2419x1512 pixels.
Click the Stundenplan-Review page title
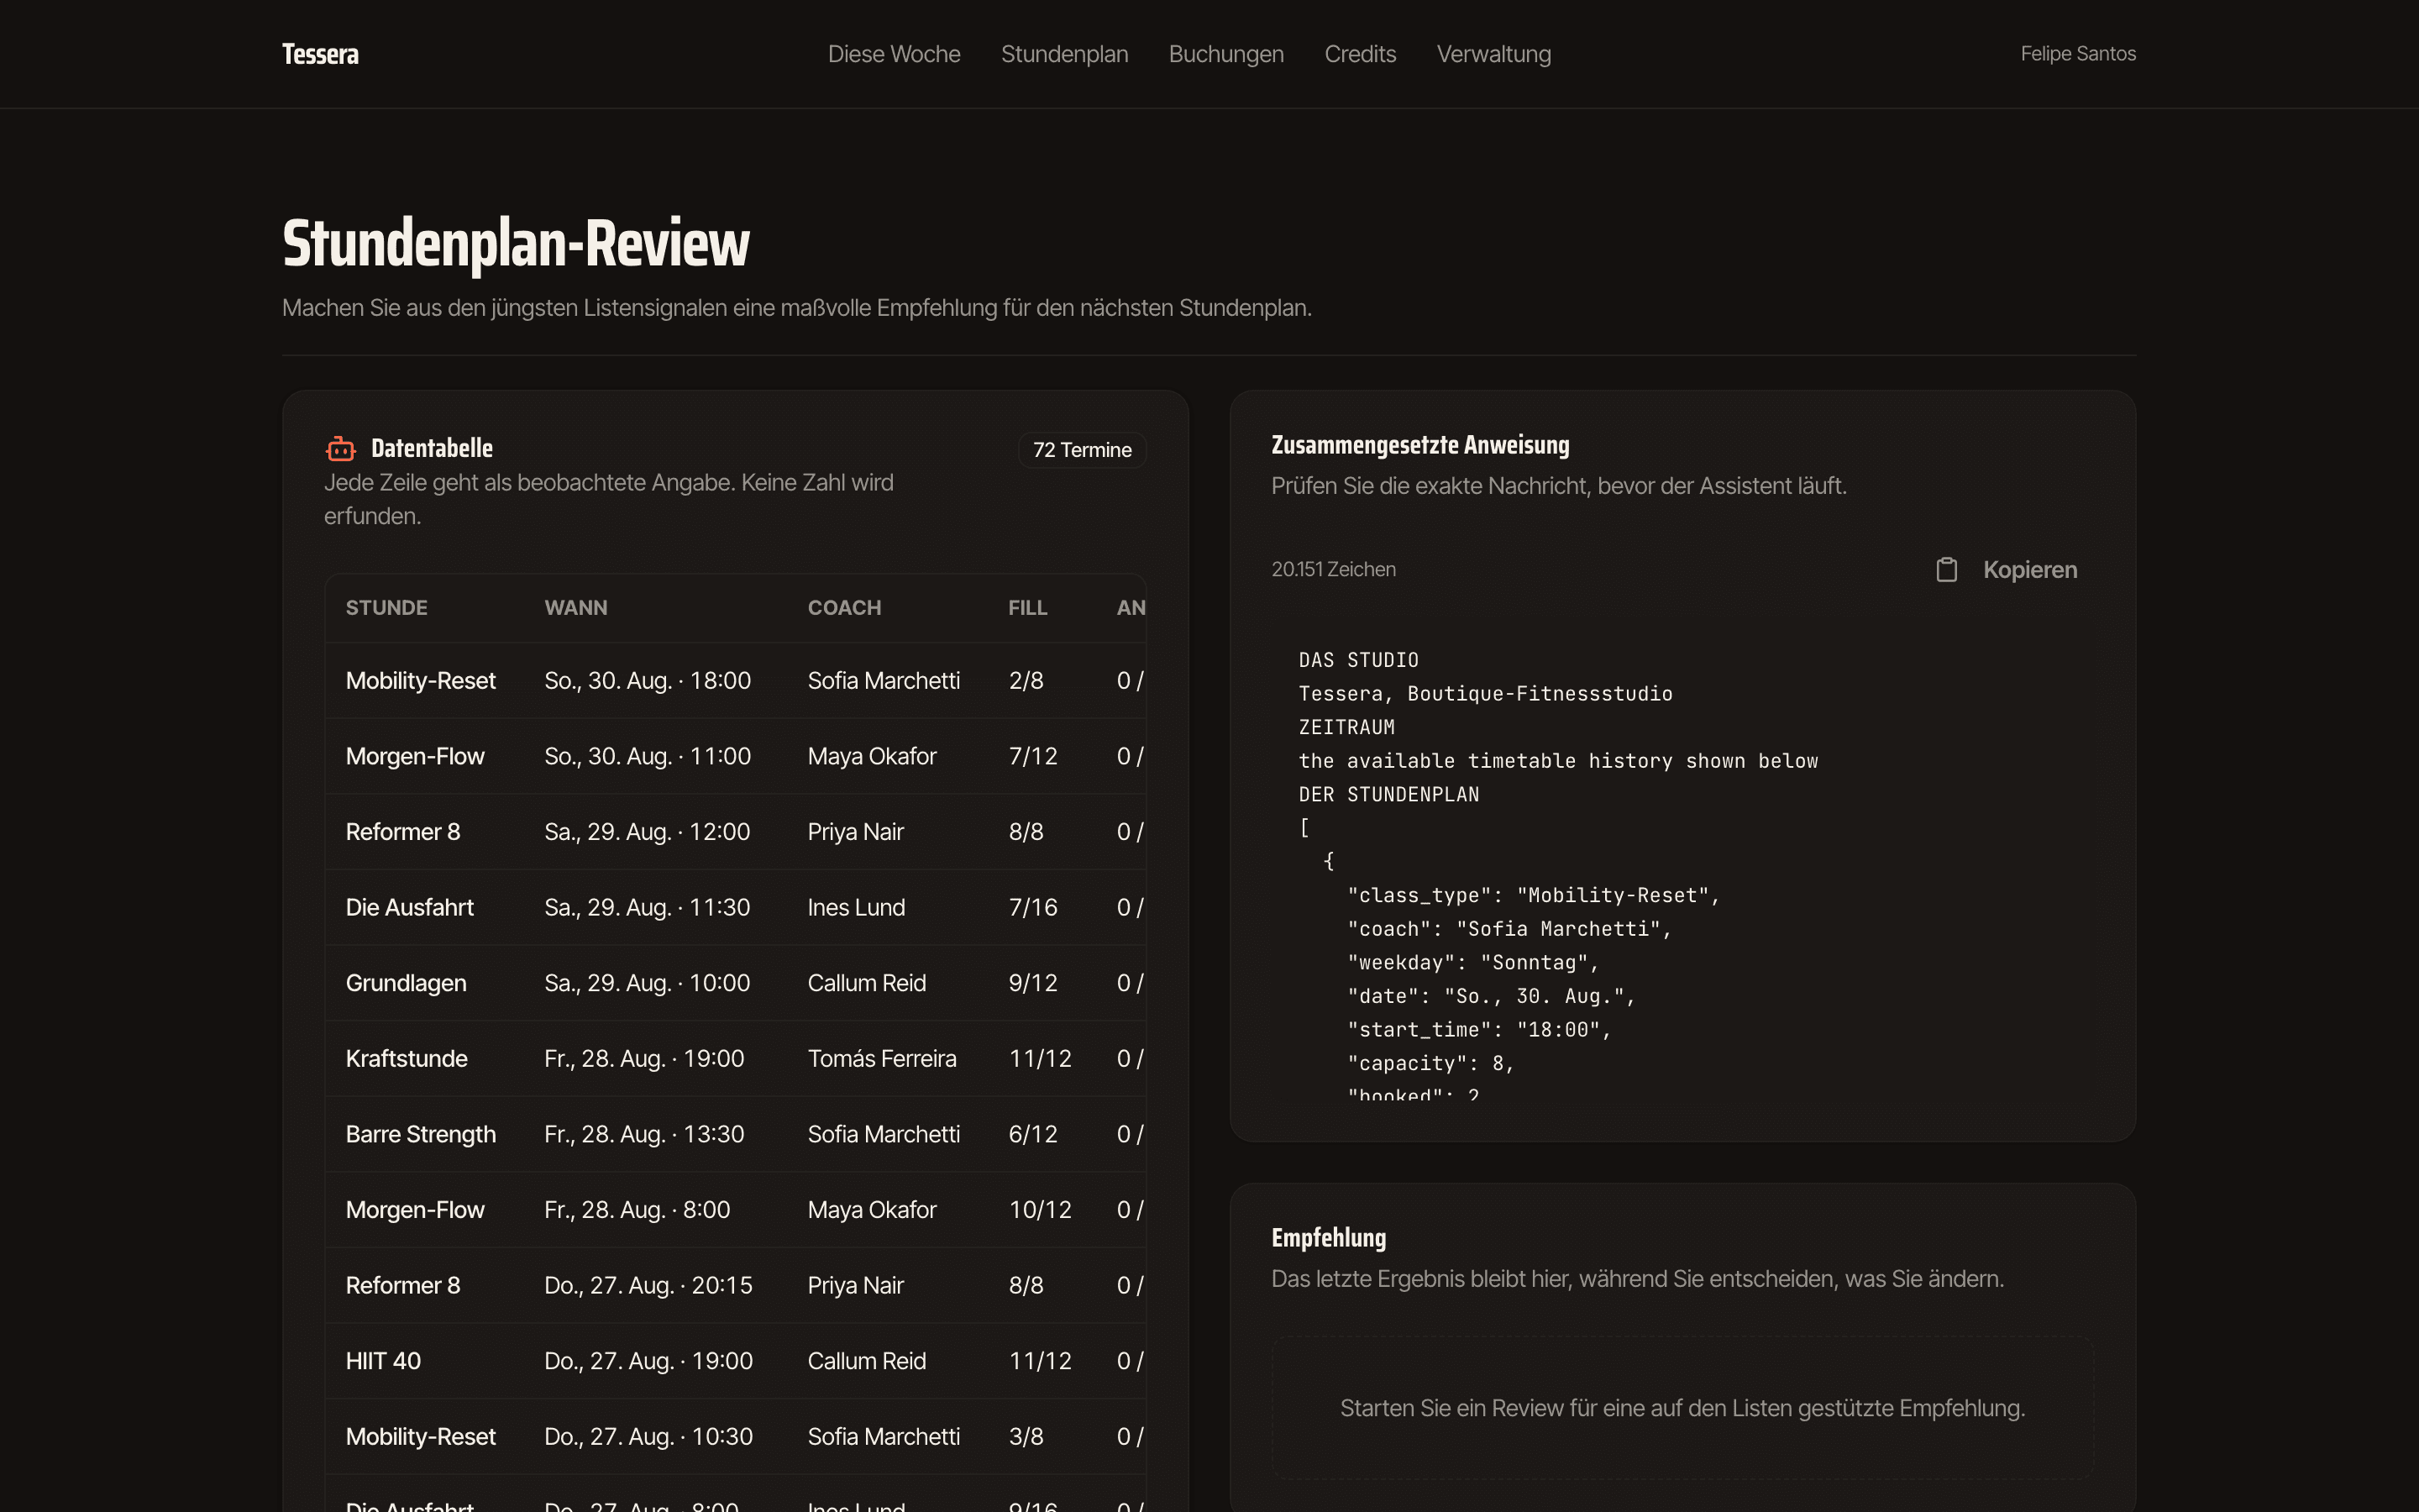click(516, 243)
